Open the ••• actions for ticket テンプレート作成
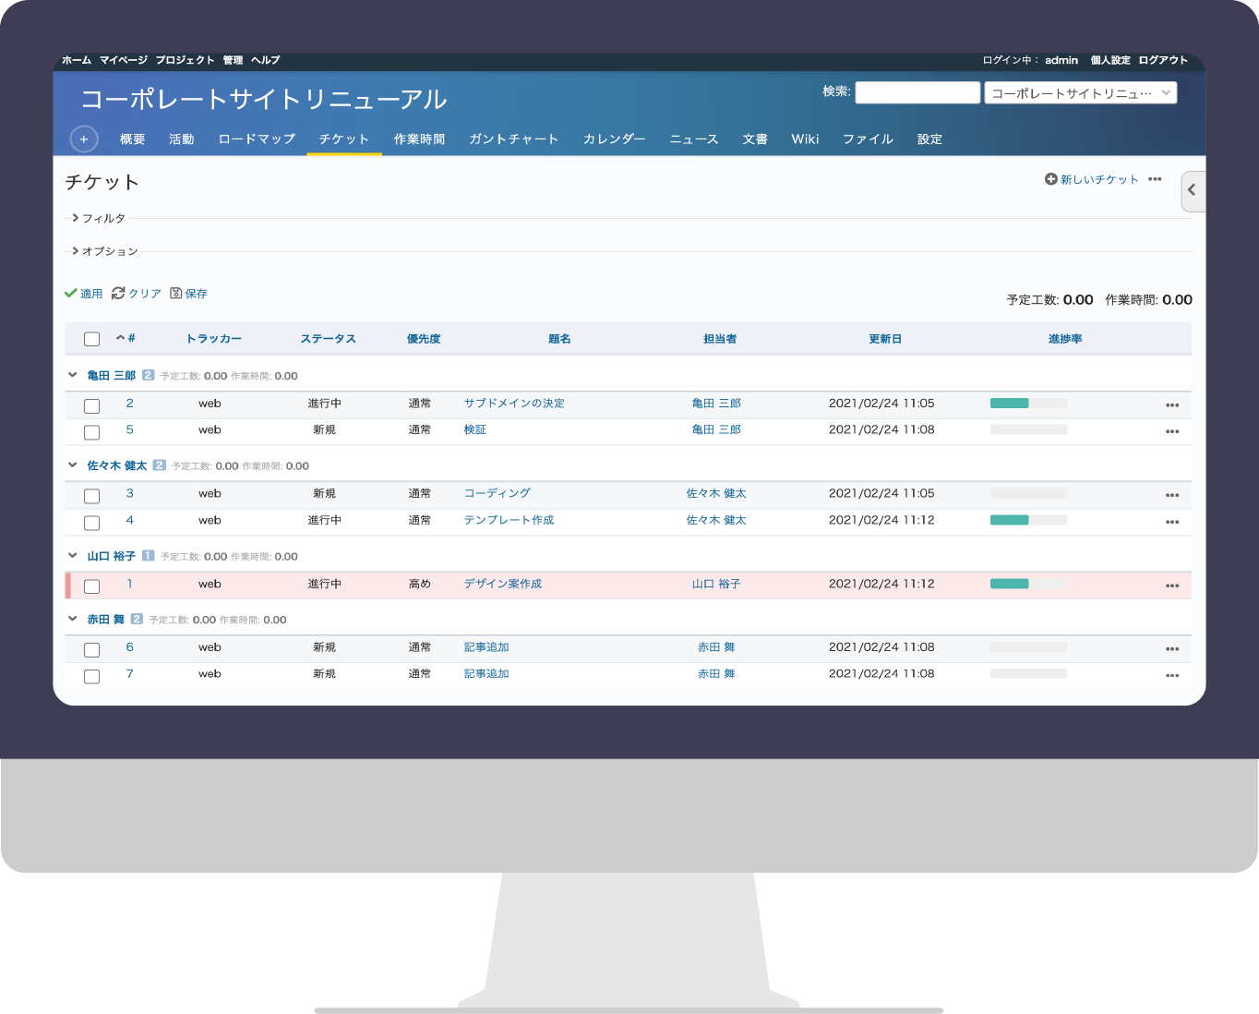The width and height of the screenshot is (1259, 1014). [1172, 522]
